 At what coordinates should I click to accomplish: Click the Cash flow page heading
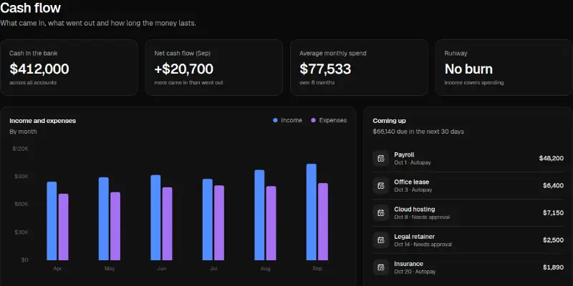pos(30,8)
